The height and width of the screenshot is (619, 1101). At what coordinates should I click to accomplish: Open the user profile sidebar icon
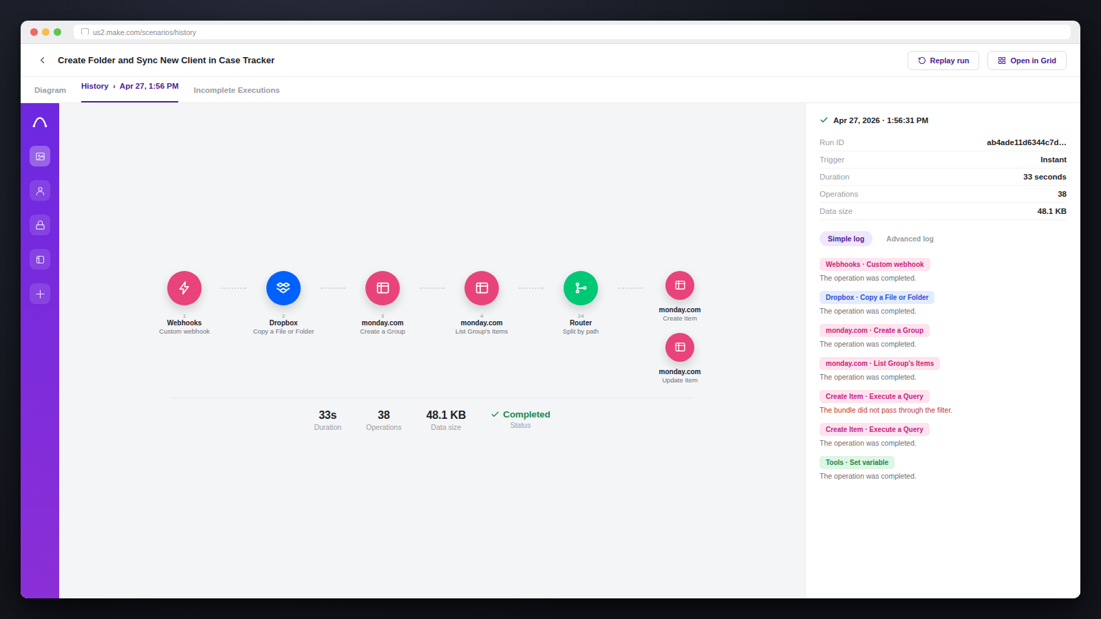tap(40, 191)
